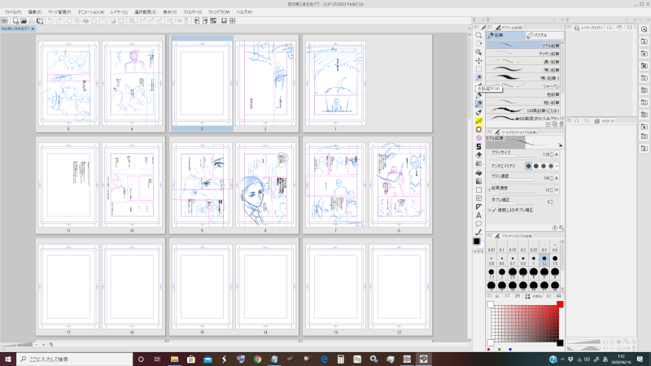The height and width of the screenshot is (366, 651).
Task: Click the main drawing color black swatch
Action: pyautogui.click(x=477, y=241)
